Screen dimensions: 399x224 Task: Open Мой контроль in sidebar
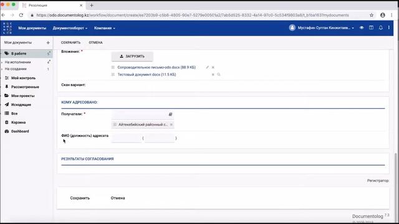click(23, 78)
